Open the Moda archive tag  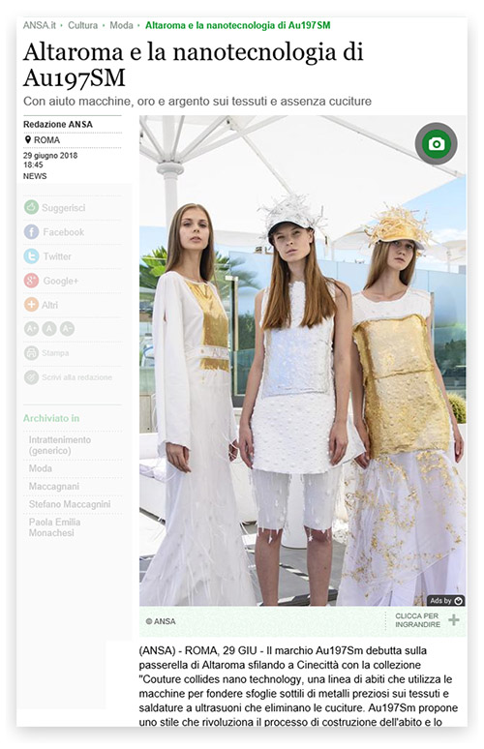pos(40,468)
